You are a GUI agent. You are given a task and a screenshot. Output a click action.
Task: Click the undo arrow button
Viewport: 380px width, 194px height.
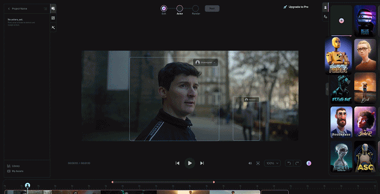pyautogui.click(x=289, y=163)
